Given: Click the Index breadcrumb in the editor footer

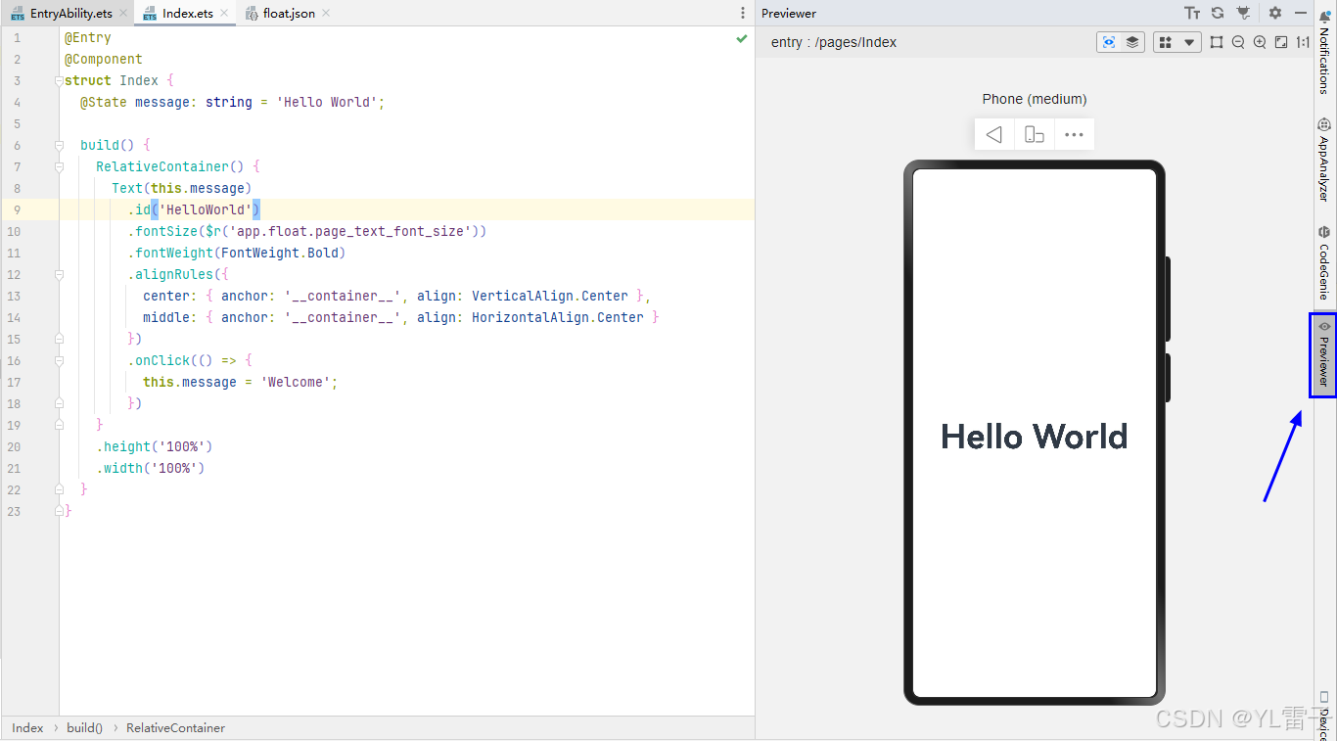Looking at the screenshot, I should (27, 727).
